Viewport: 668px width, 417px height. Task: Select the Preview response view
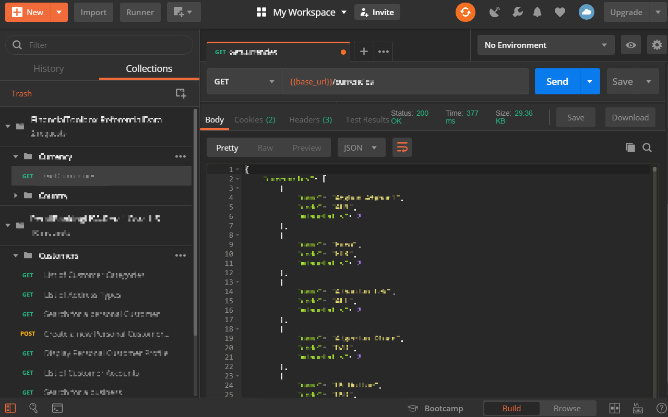pos(307,148)
